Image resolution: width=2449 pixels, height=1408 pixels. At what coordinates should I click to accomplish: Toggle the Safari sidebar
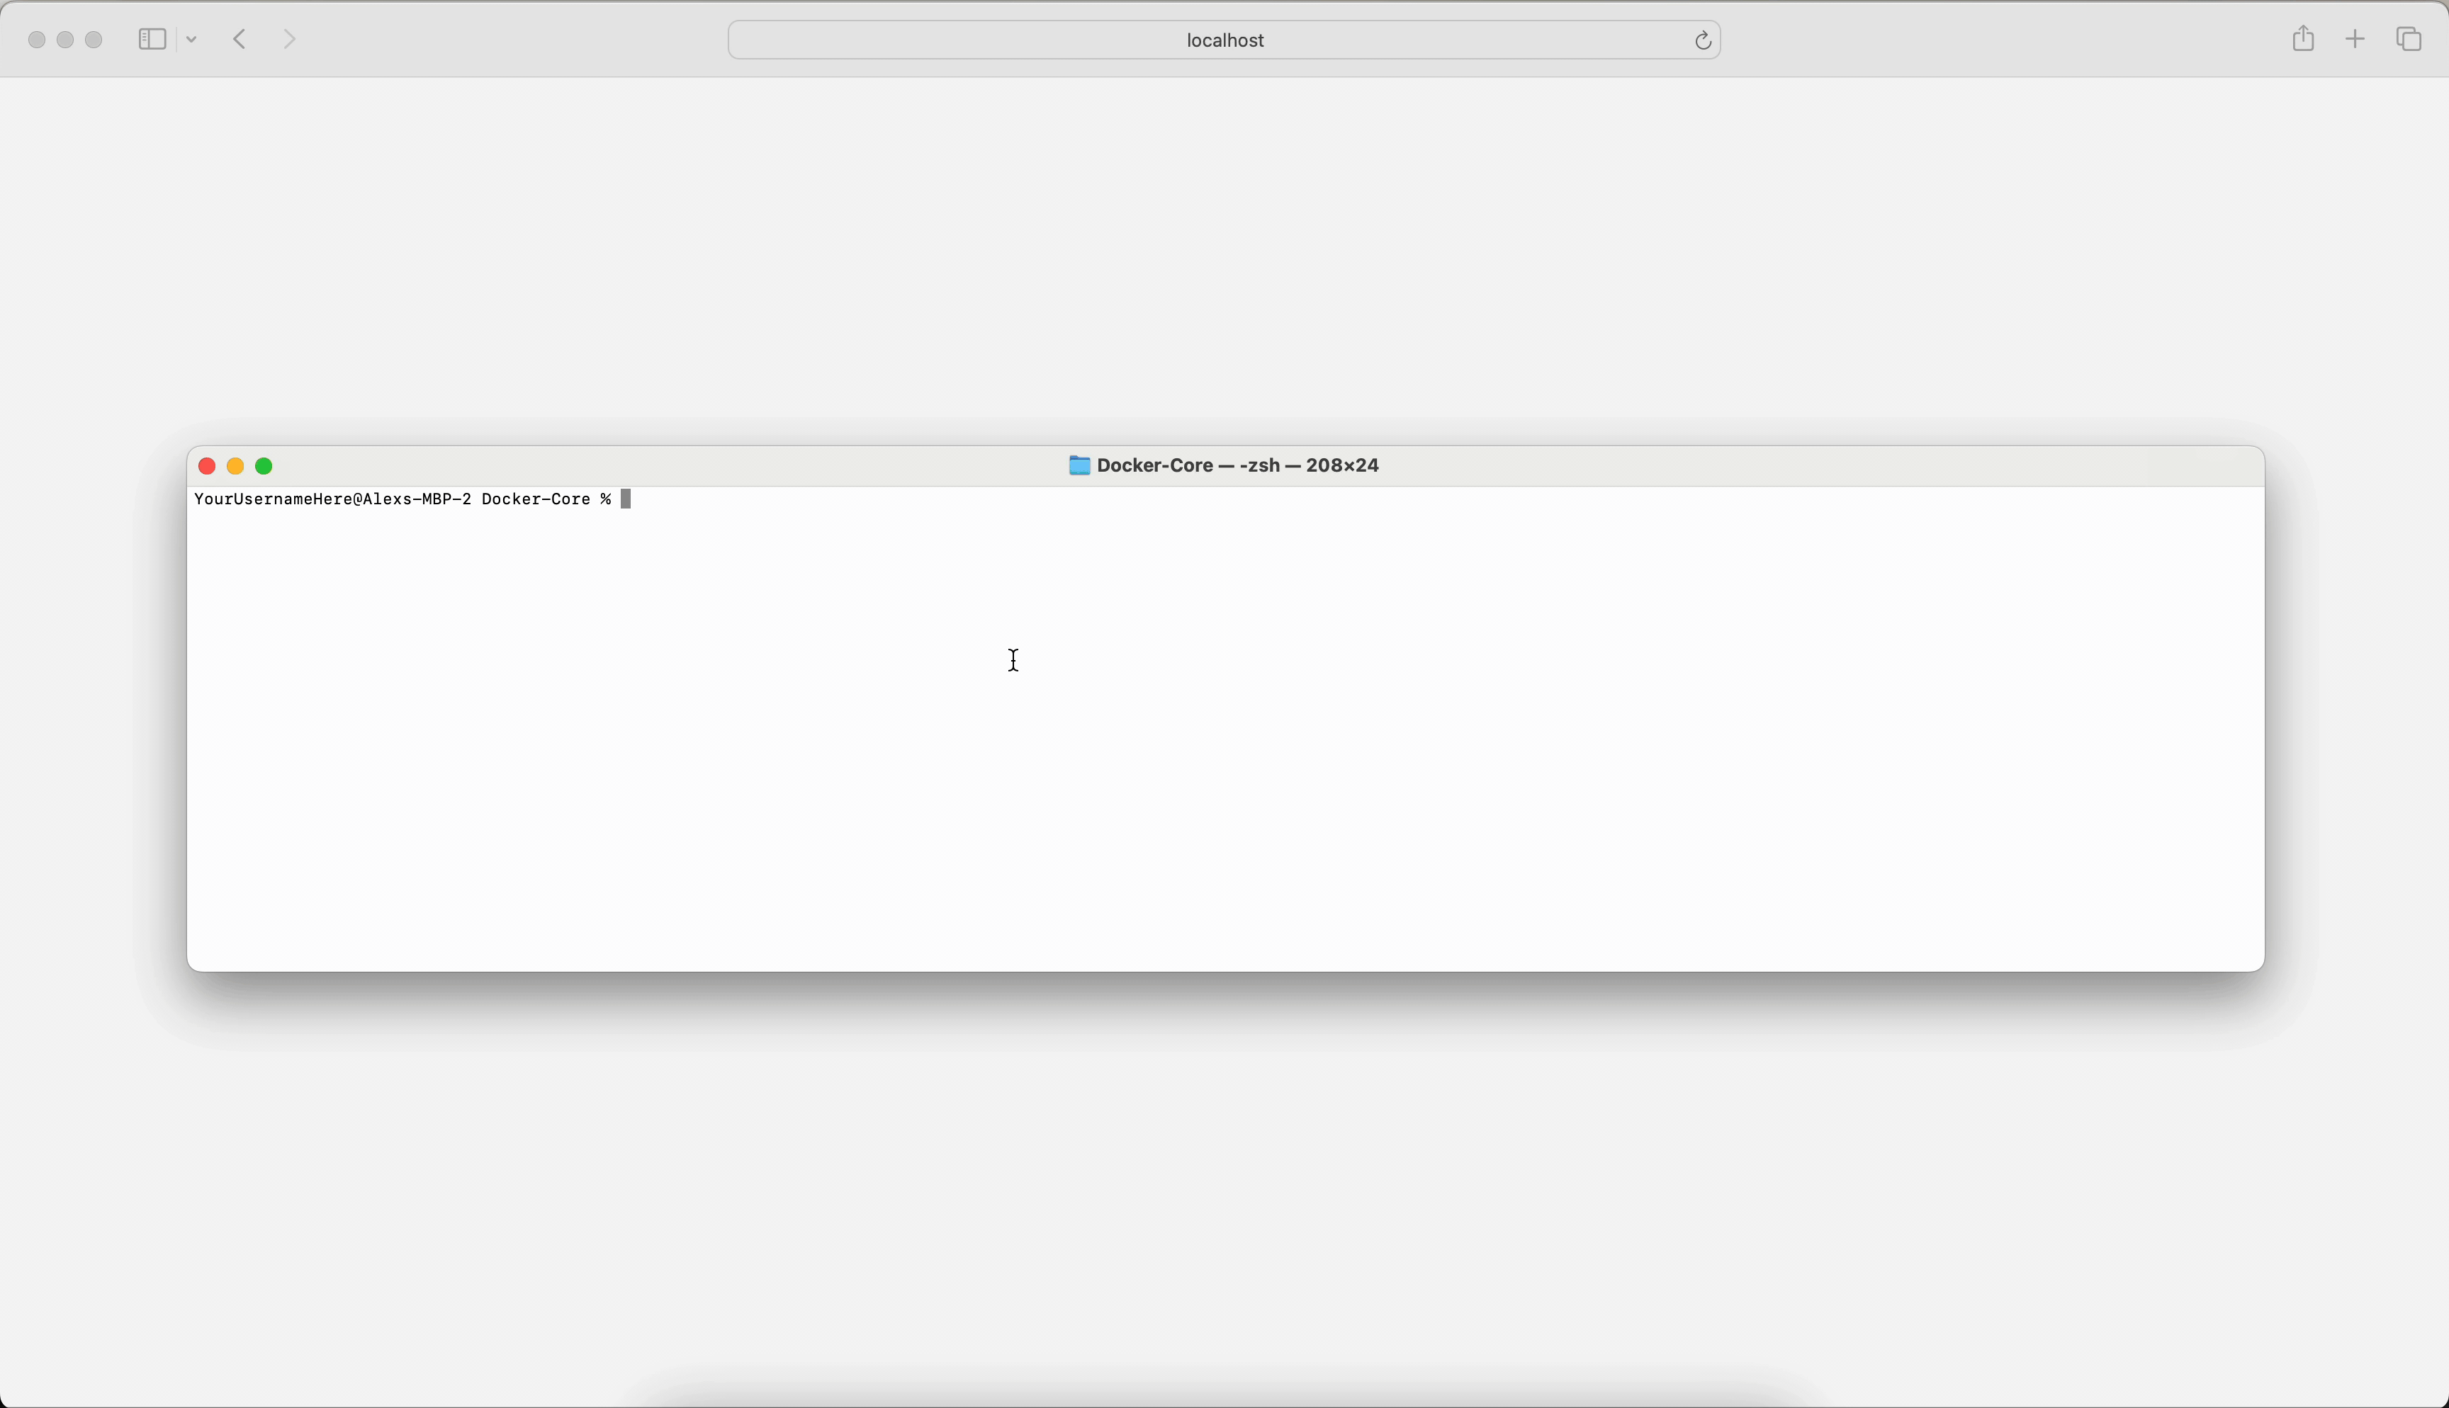click(150, 39)
